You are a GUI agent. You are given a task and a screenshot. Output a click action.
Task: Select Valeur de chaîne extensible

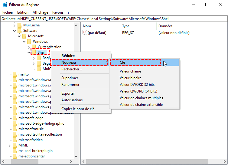coord(145,105)
